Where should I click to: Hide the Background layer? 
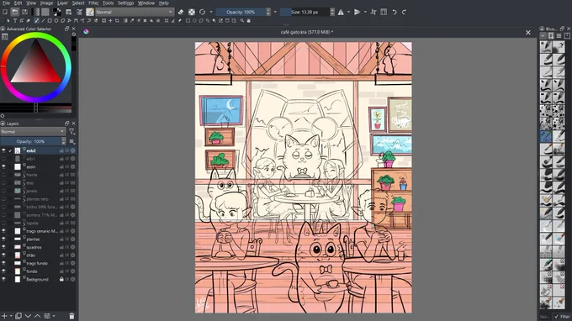3,279
